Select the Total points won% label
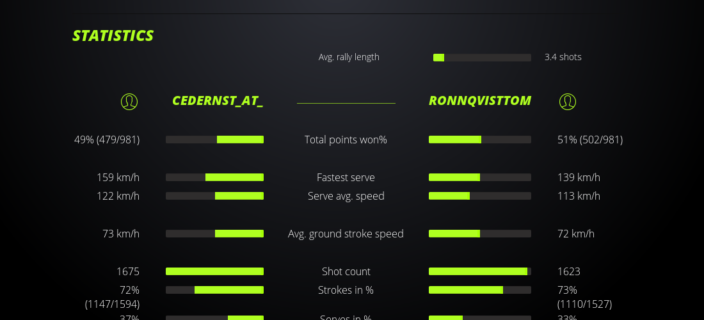This screenshot has height=320, width=704. (x=346, y=140)
